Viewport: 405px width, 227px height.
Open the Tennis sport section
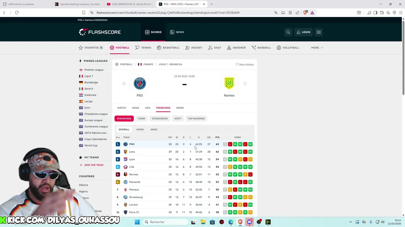tap(143, 48)
